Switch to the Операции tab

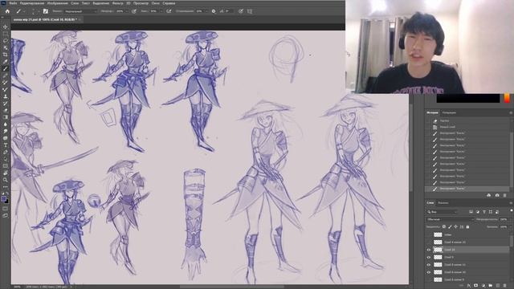(449, 112)
